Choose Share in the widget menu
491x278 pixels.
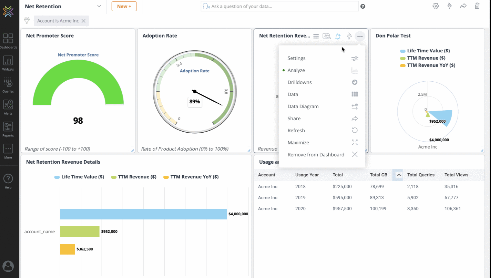322,118
